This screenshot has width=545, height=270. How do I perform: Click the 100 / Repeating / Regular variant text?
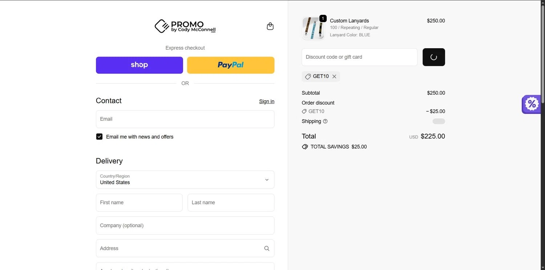coord(354,28)
